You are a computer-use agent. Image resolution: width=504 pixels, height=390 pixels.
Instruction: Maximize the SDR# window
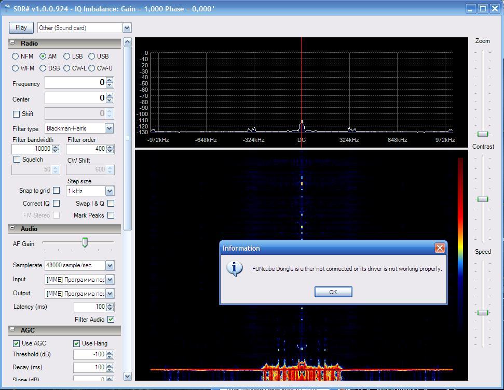[x=483, y=9]
